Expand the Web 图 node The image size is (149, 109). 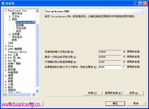click(6, 61)
